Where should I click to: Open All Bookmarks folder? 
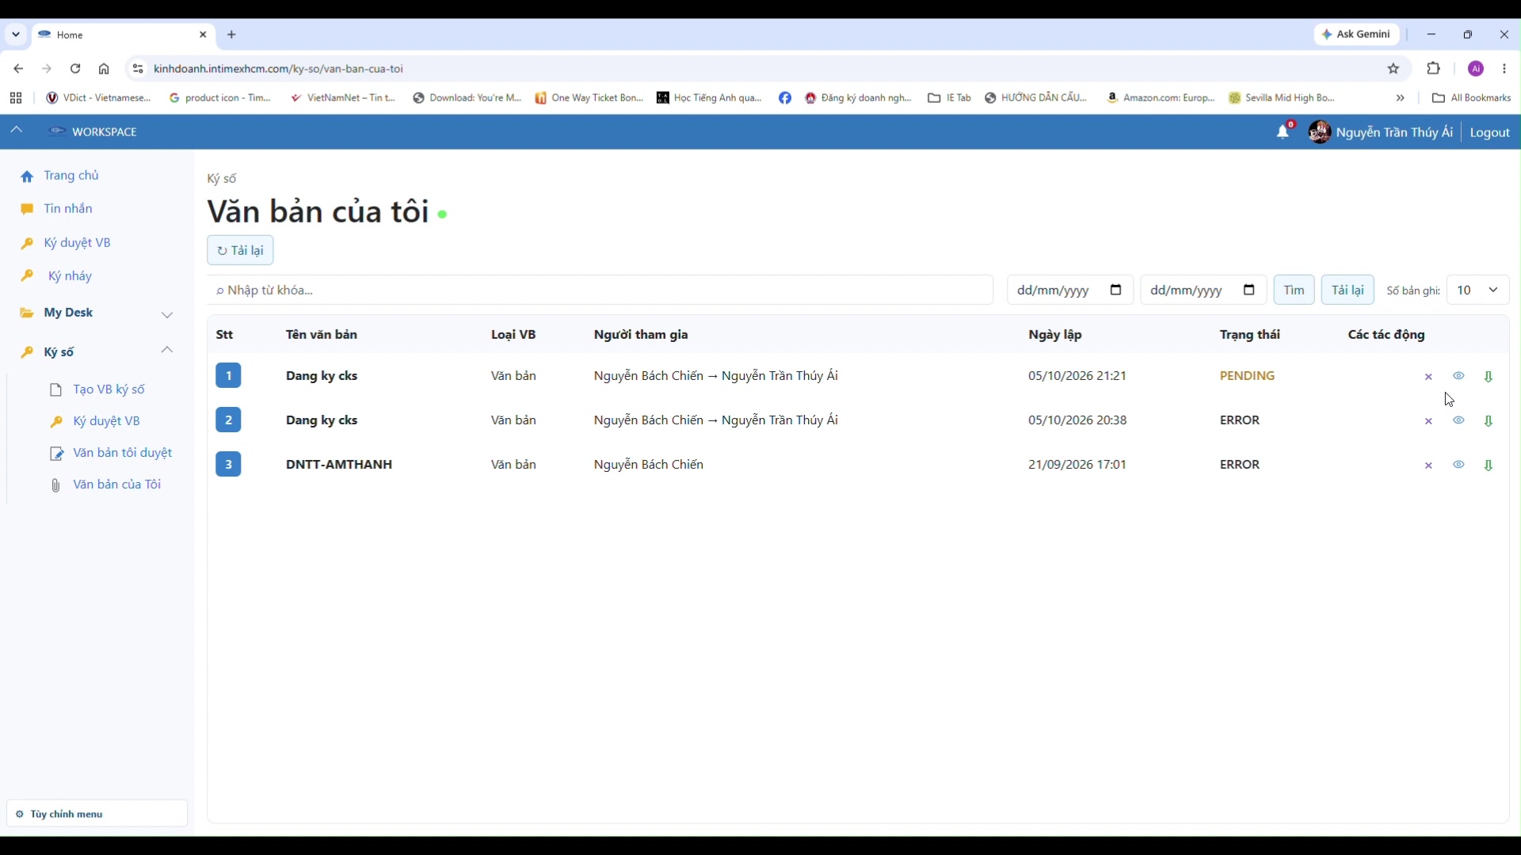click(1472, 98)
